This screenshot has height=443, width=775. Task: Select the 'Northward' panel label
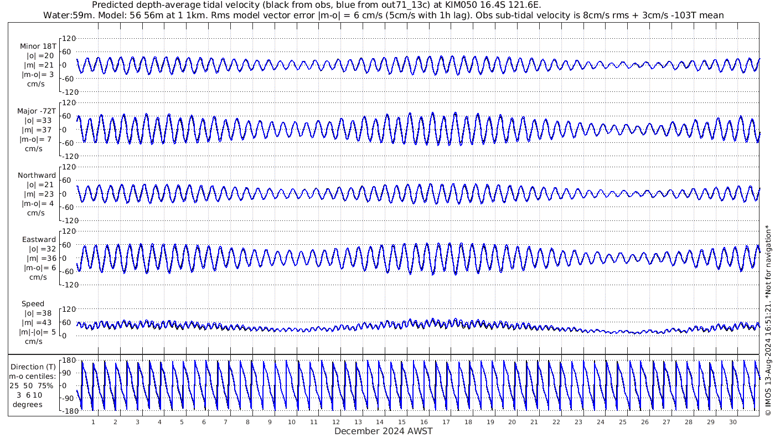click(37, 176)
